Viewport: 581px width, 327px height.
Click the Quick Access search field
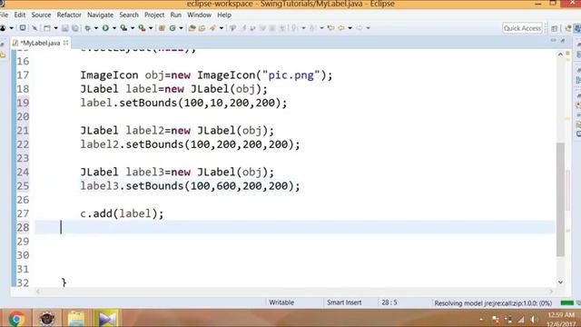(522, 28)
